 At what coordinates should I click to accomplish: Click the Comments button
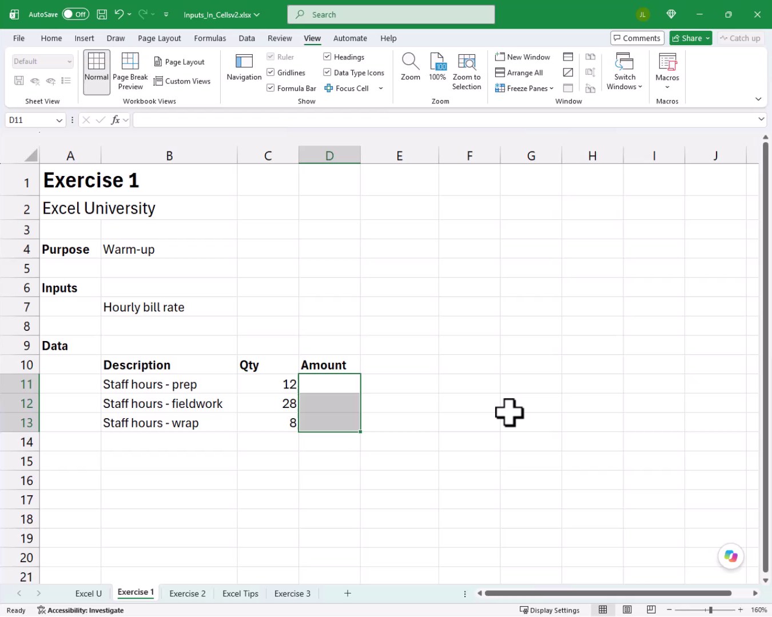click(x=637, y=38)
